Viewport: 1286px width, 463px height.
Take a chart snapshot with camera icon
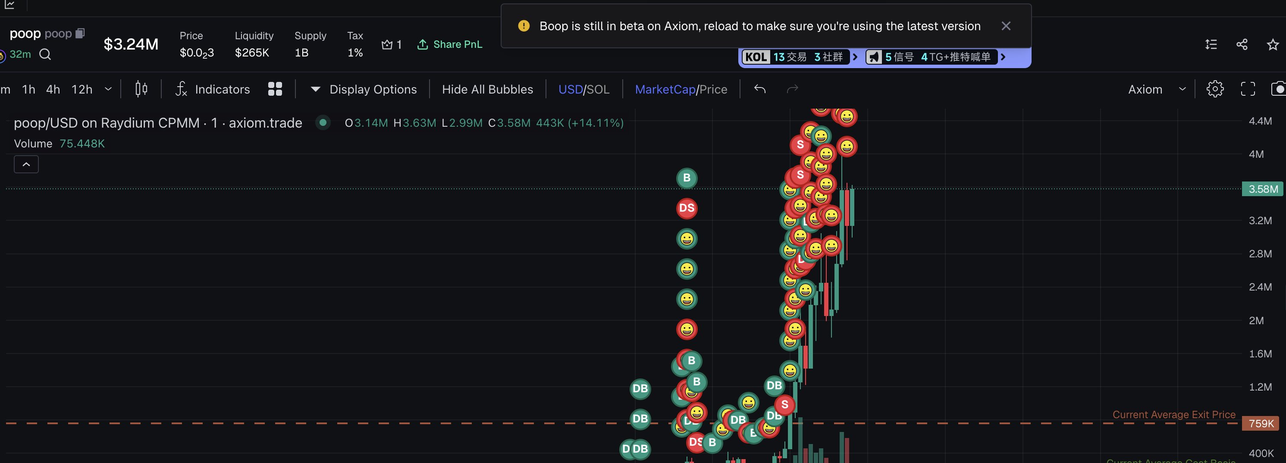[x=1279, y=89]
